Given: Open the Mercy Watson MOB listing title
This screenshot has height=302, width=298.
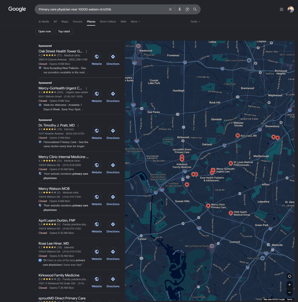Looking at the screenshot, I should point(54,188).
